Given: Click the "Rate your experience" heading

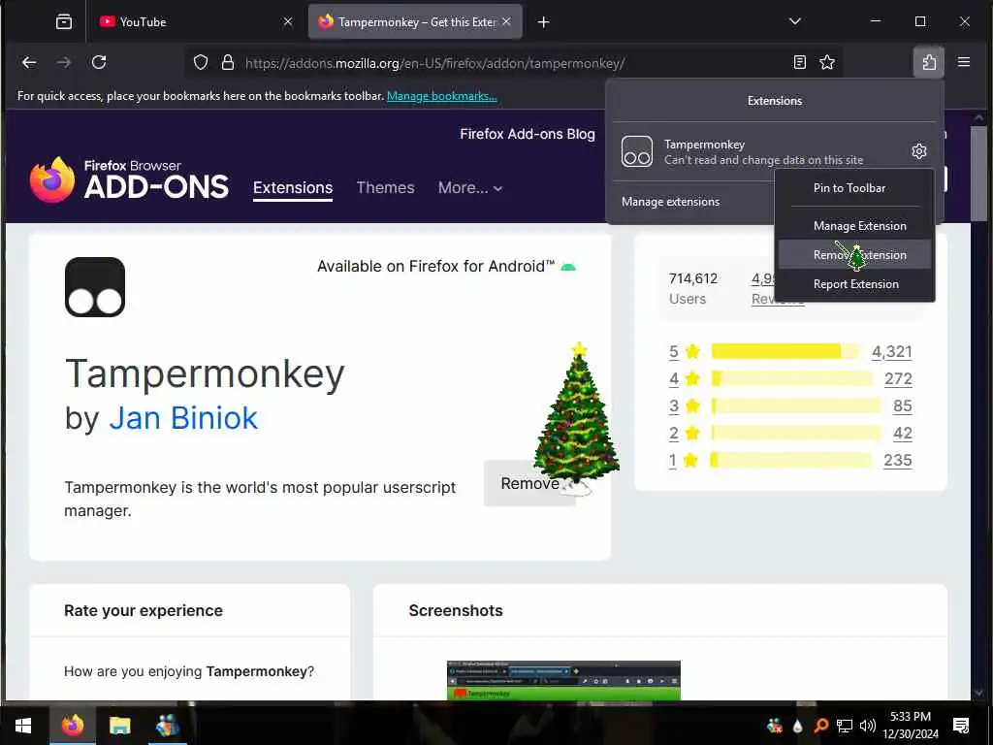Looking at the screenshot, I should (144, 611).
